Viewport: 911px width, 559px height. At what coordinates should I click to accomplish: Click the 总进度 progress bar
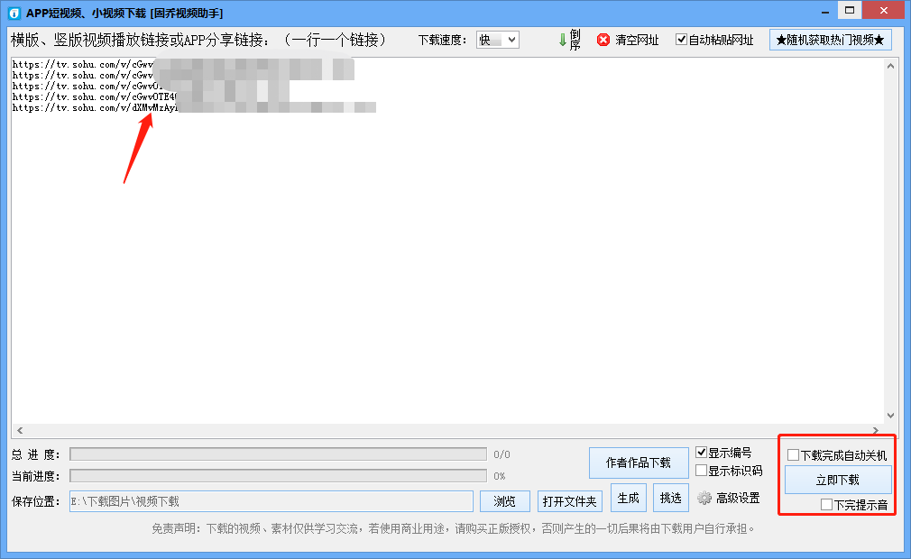279,454
